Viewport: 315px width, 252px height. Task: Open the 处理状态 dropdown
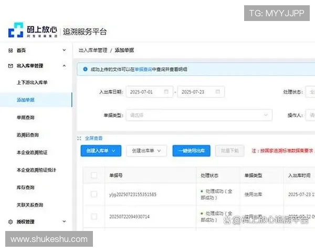pyautogui.click(x=310, y=92)
